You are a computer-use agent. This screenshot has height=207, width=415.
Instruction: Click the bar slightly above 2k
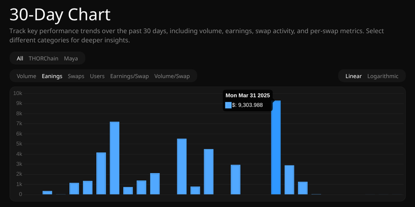155,184
